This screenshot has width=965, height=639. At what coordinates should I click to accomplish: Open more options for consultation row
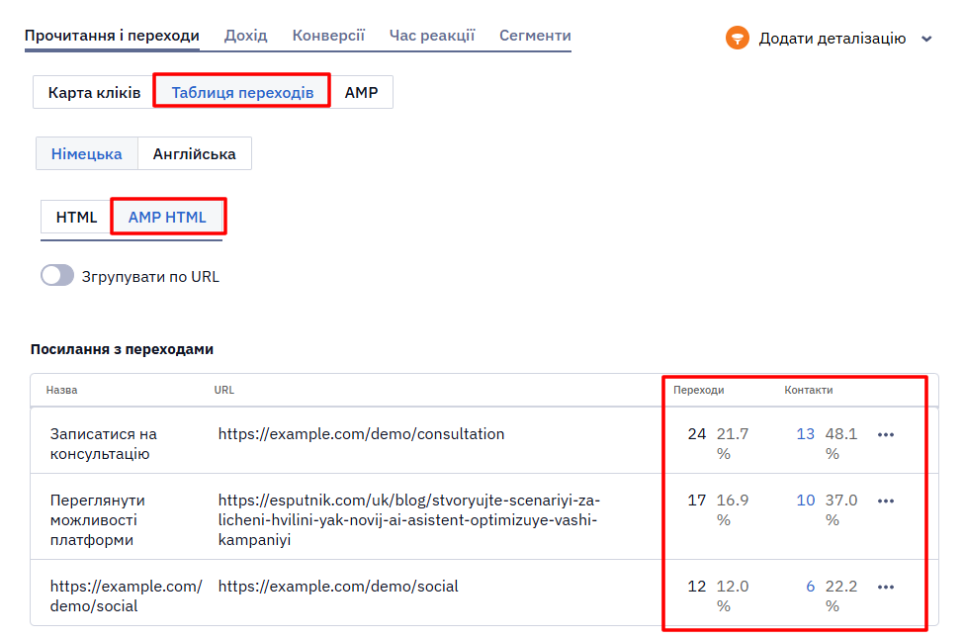(886, 434)
